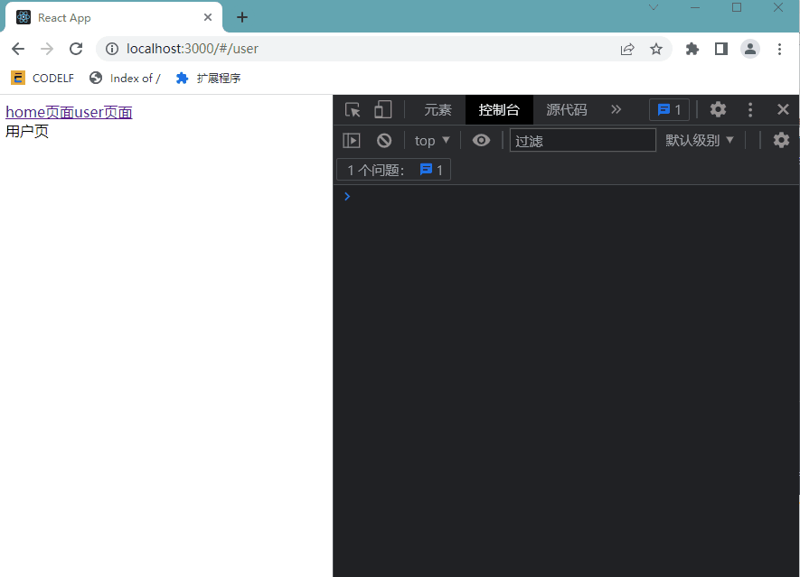Open the browser extensions puzzle icon
Viewport: 800px width, 577px height.
click(x=692, y=49)
